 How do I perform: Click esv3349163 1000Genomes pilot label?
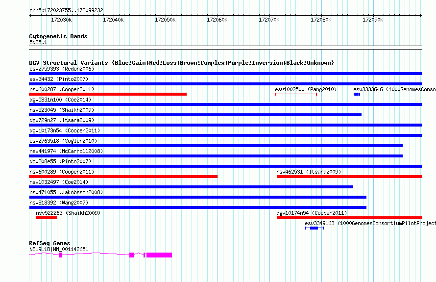click(x=370, y=223)
